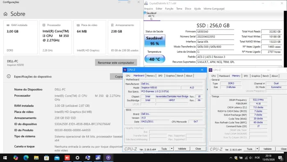Click Close button in Mainboard CPU-Z window

coord(198,149)
